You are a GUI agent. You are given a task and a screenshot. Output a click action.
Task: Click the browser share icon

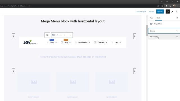pyautogui.click(x=158, y=6)
